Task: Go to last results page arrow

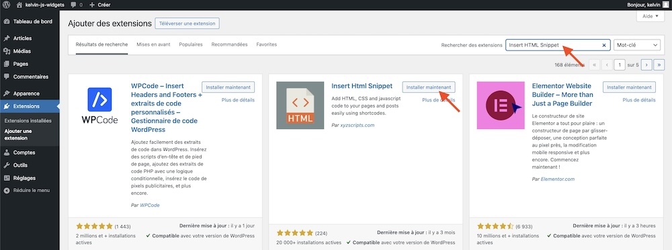Action: coord(659,65)
